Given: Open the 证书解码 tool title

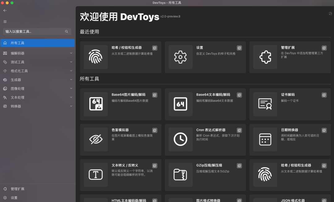Looking at the screenshot, I should pyautogui.click(x=288, y=94).
